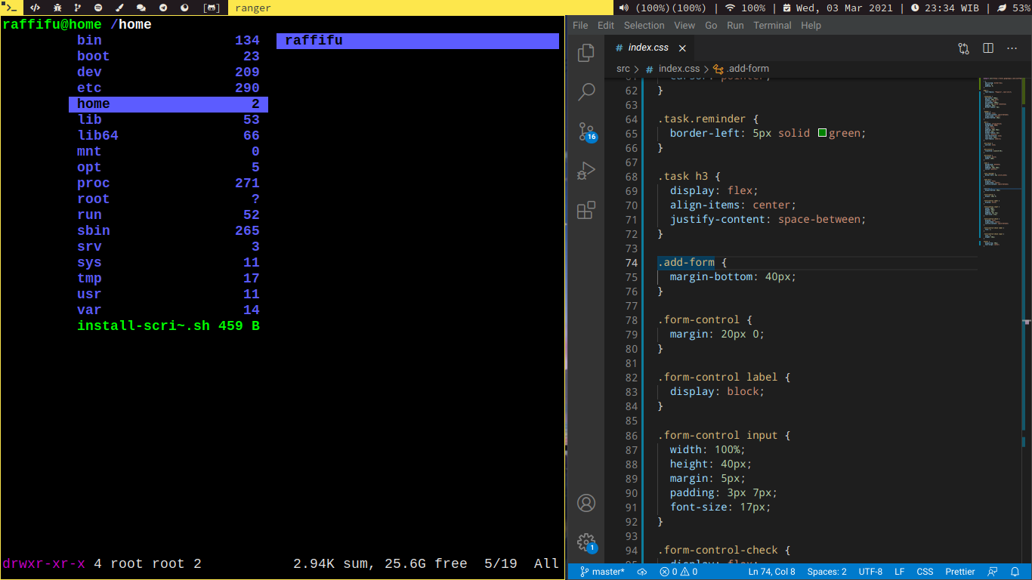Click the terminal workspace icon in the top bar
This screenshot has width=1032, height=580.
point(11,8)
